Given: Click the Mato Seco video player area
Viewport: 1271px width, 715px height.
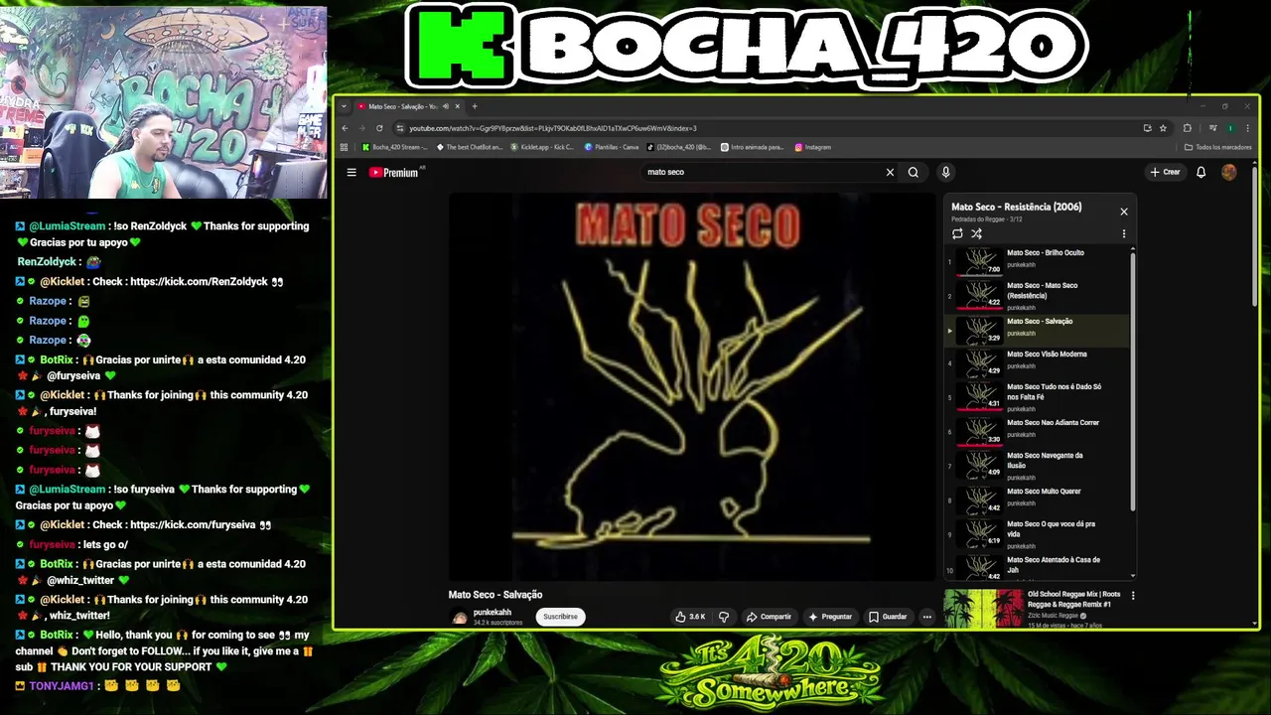Looking at the screenshot, I should [691, 386].
